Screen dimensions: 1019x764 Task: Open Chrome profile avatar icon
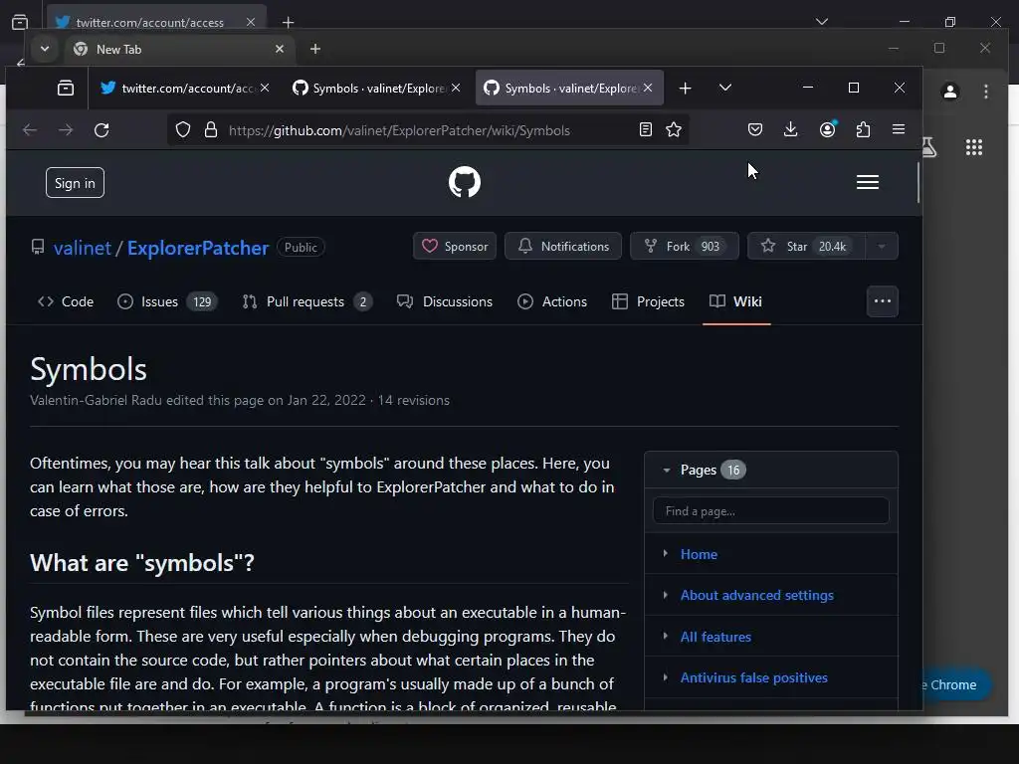point(950,92)
